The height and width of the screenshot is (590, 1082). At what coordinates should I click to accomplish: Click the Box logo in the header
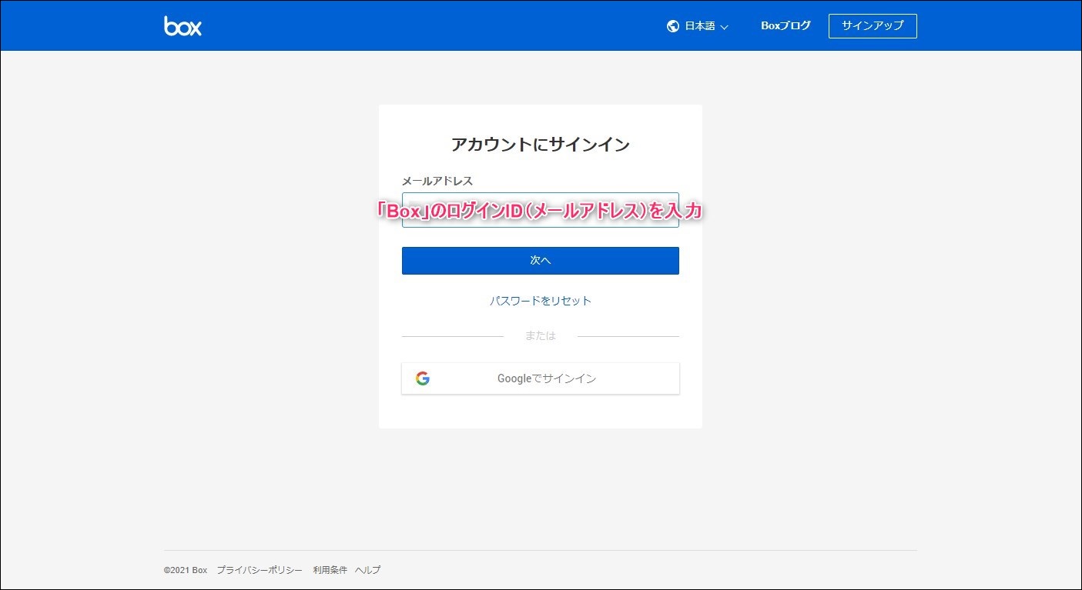(183, 25)
